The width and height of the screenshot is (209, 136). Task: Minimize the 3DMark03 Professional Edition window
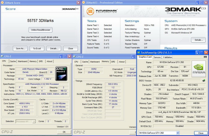(x=197, y=3)
